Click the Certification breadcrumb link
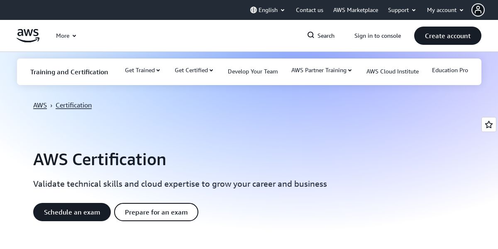This screenshot has height=249, width=498. [x=73, y=105]
